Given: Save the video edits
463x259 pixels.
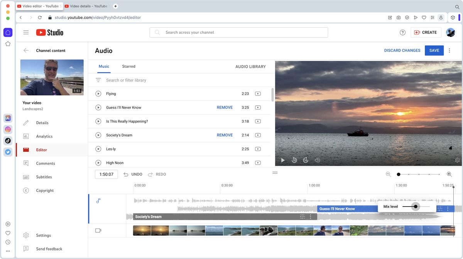Looking at the screenshot, I should point(434,50).
